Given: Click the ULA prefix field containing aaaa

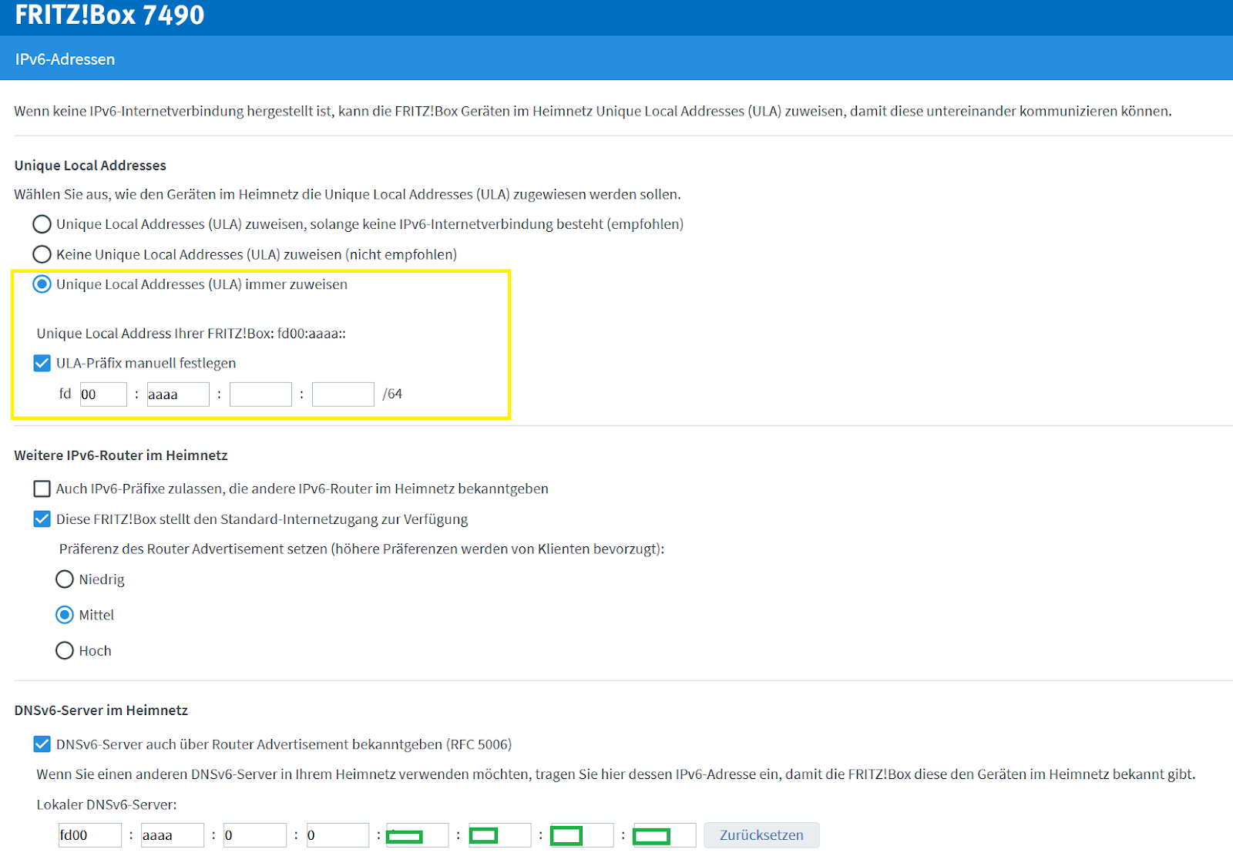Looking at the screenshot, I should (x=178, y=395).
